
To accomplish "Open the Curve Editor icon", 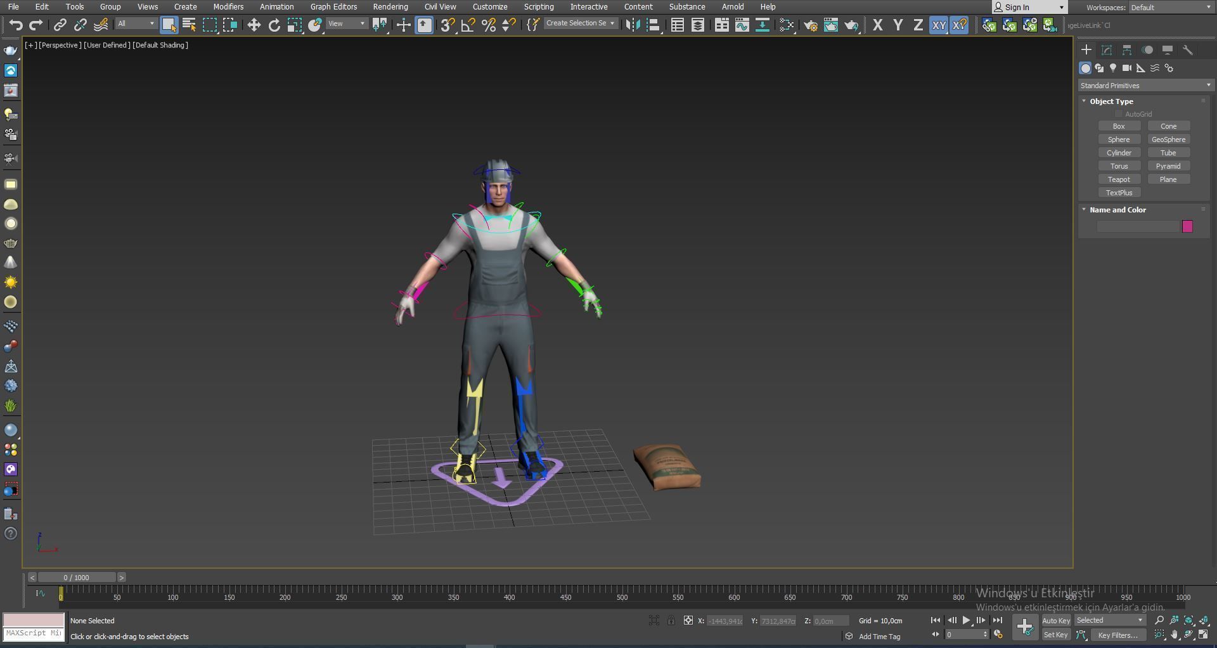I will point(742,25).
